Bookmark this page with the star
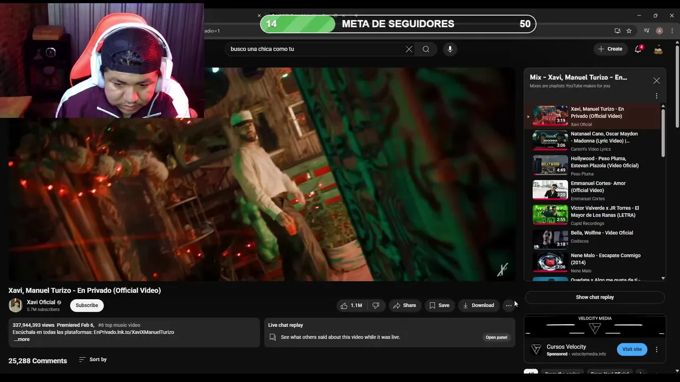The width and height of the screenshot is (680, 382). [629, 31]
